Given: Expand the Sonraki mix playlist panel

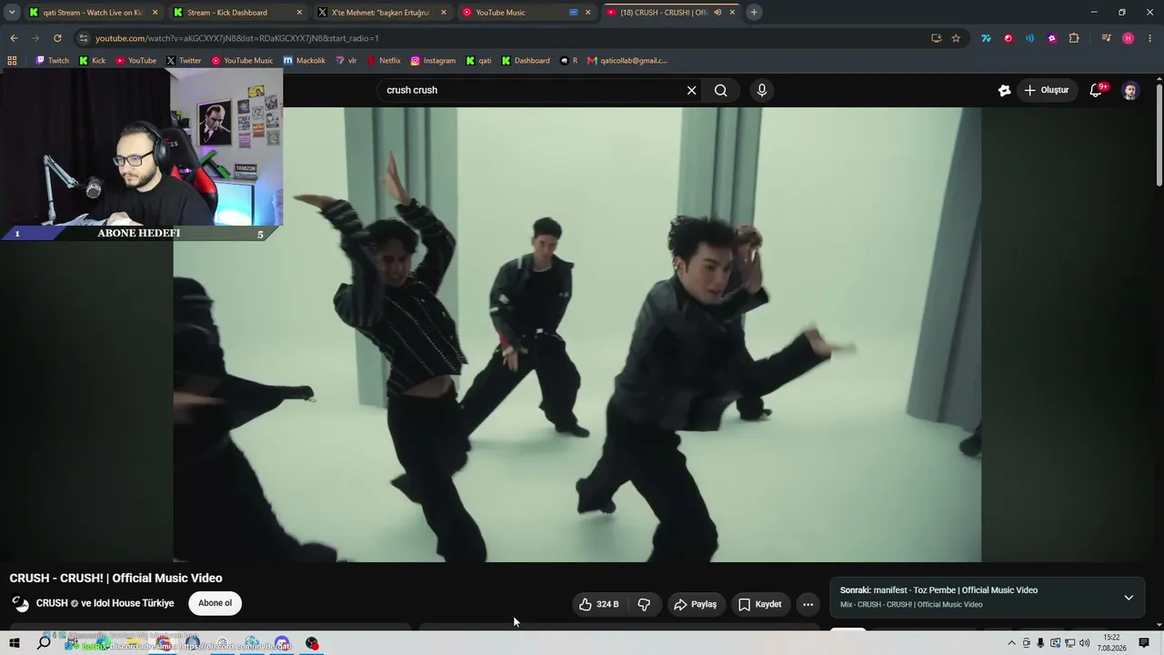Looking at the screenshot, I should [x=1129, y=598].
